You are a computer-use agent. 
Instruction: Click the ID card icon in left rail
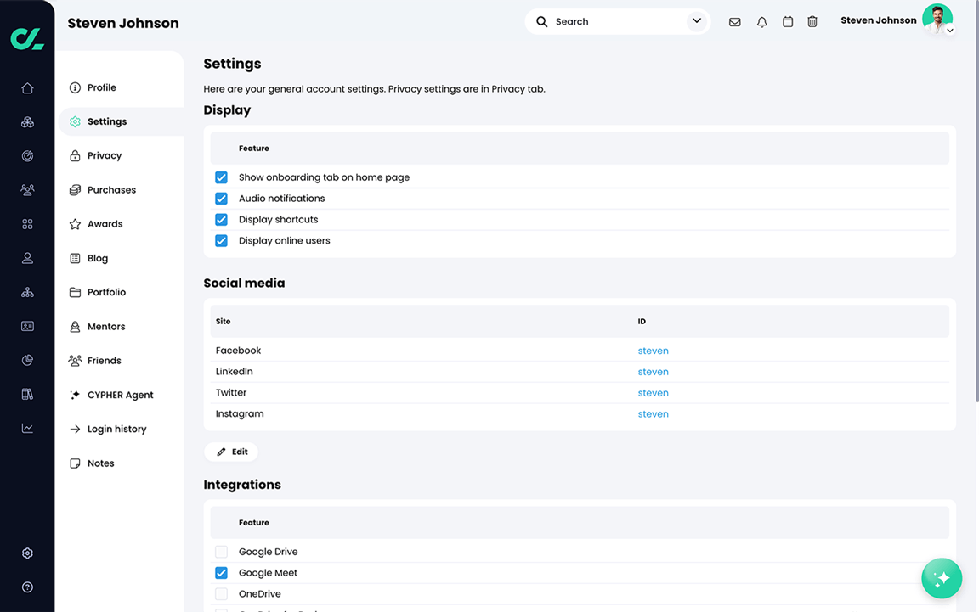coord(27,326)
